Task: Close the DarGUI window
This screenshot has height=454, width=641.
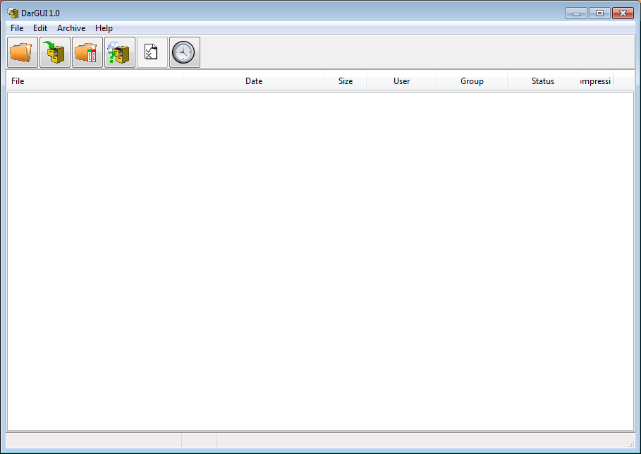Action: pos(623,13)
